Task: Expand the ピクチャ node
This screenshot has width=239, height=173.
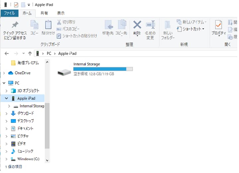Action: [x=6, y=136]
